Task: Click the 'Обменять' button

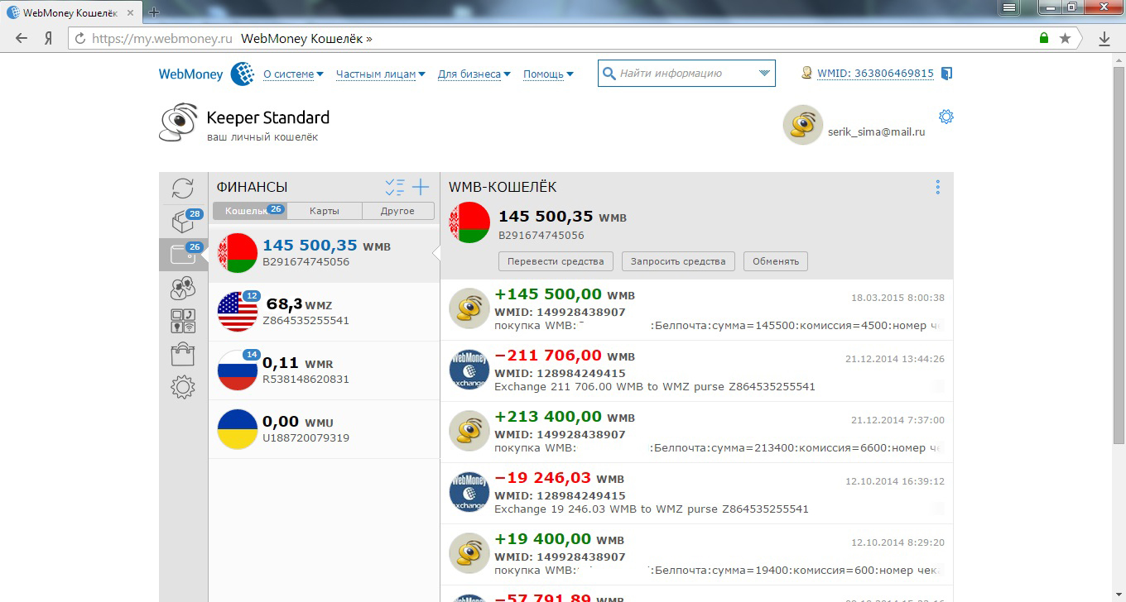Action: coord(776,261)
